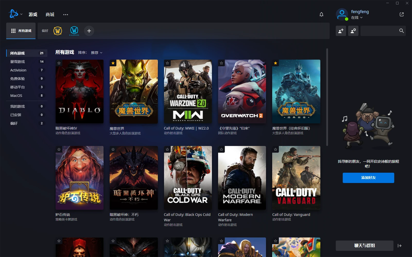The height and width of the screenshot is (257, 412).
Task: Toggle favorite star on Overwatch 2
Action: pyautogui.click(x=222, y=63)
